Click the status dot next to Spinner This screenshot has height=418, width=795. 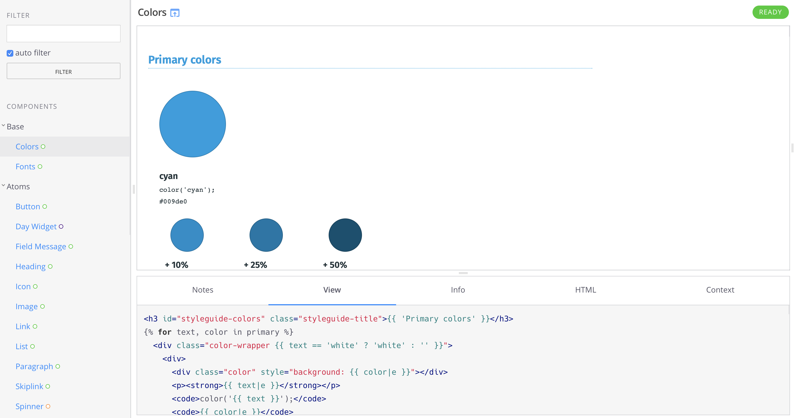[x=48, y=407]
